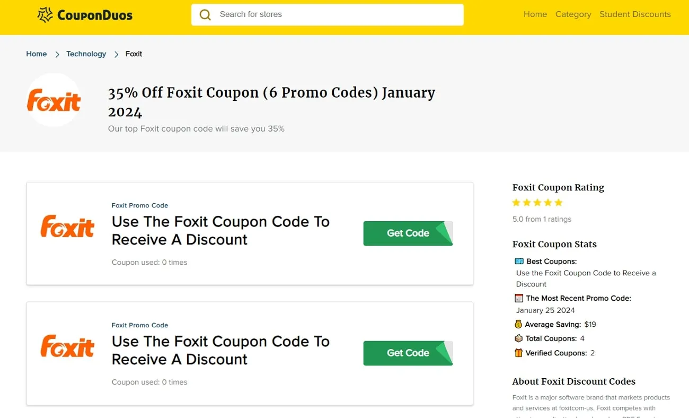689x418 pixels.
Task: Click the Total Coupons icon
Action: click(518, 338)
